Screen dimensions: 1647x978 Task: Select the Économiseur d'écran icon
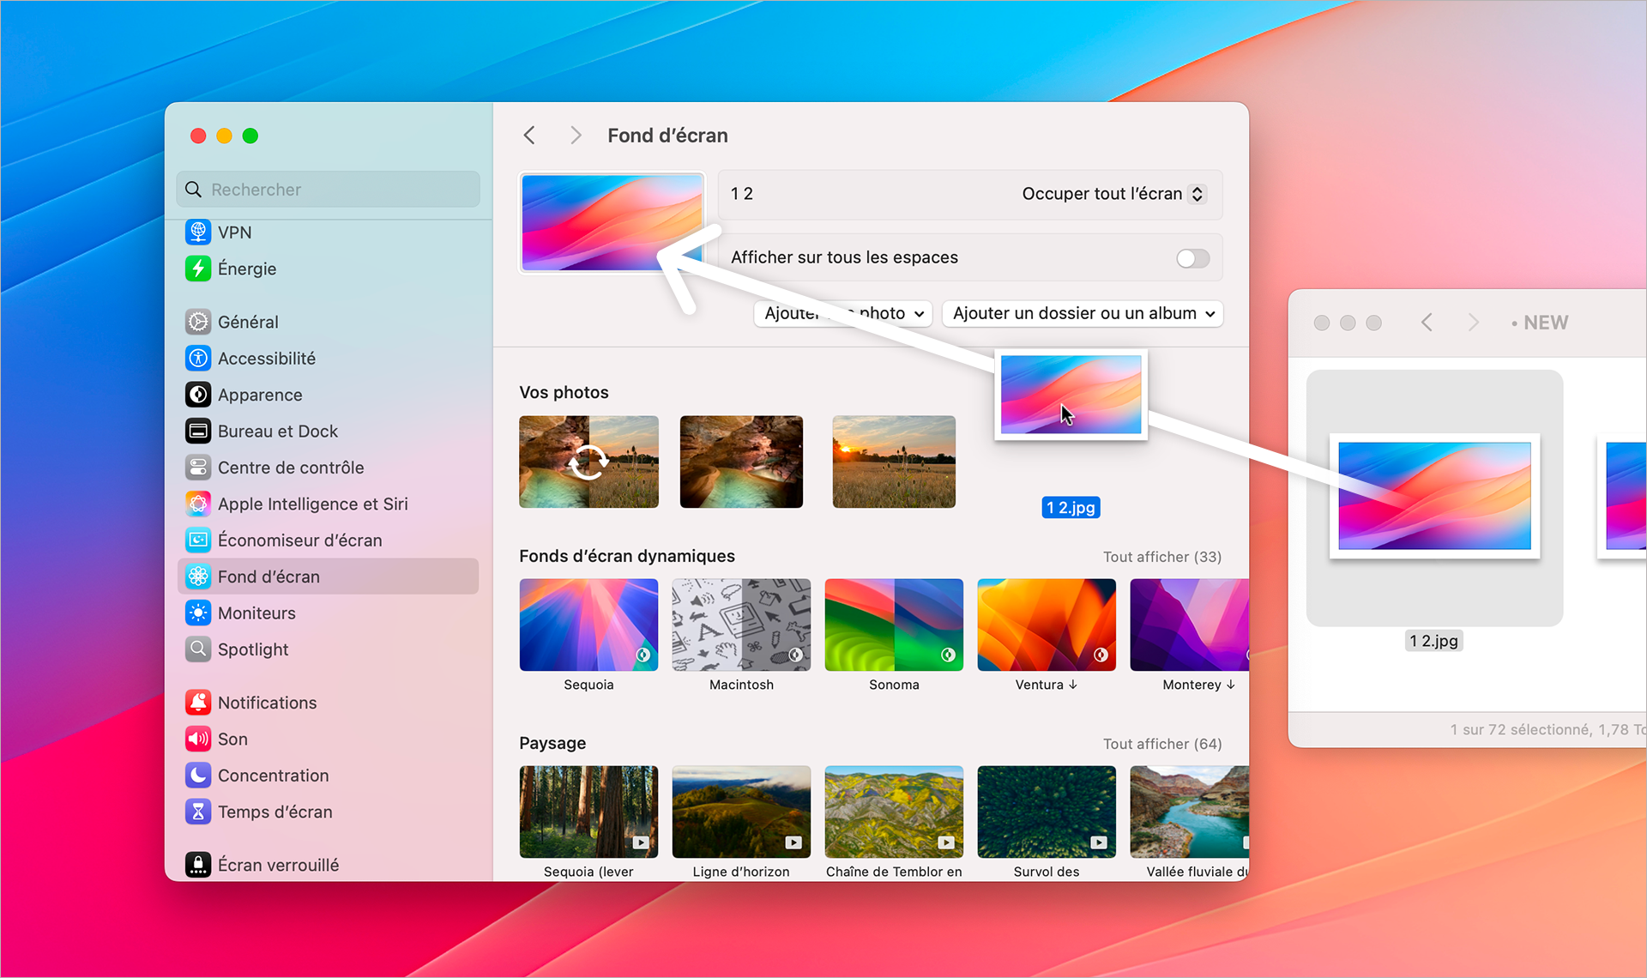click(x=198, y=540)
